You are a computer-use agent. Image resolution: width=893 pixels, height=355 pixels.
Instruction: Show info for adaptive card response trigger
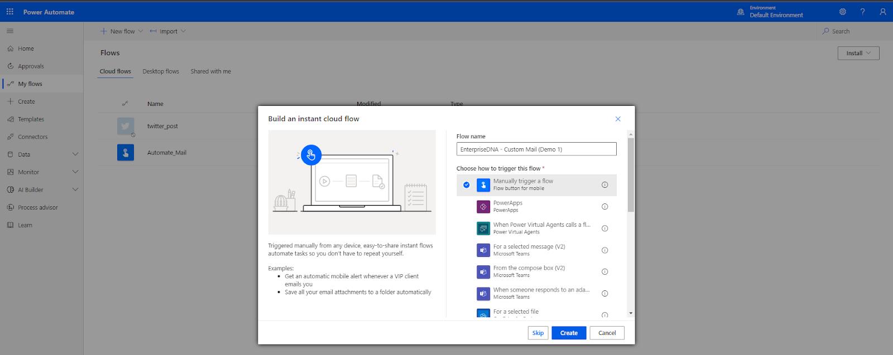604,293
